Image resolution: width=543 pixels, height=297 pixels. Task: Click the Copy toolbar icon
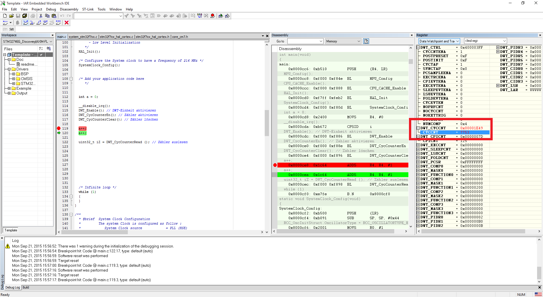(47, 16)
